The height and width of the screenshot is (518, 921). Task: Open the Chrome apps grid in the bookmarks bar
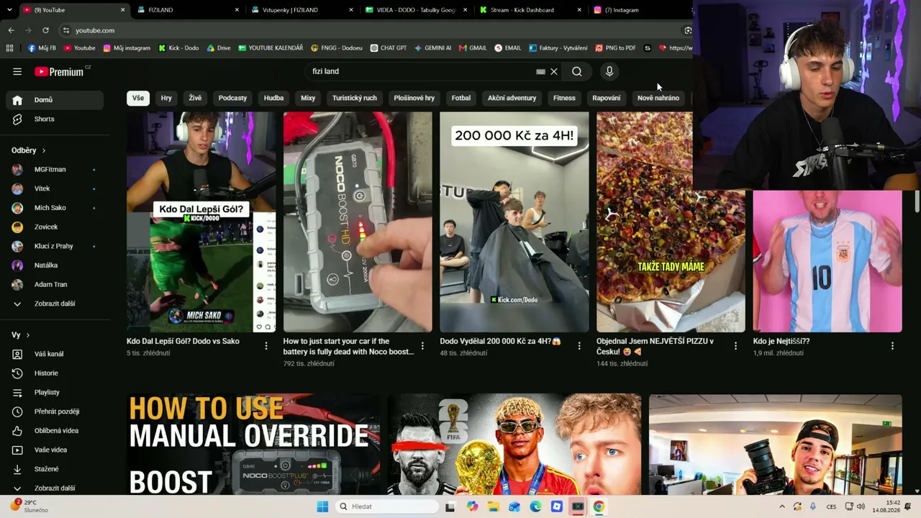[x=9, y=48]
